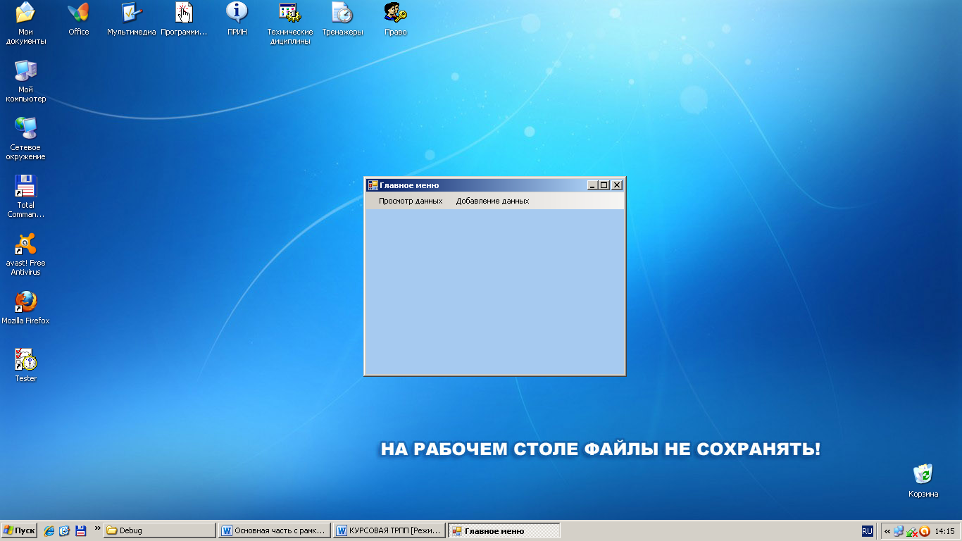Switch to the Debug folder taskbar button
The height and width of the screenshot is (541, 962).
pyautogui.click(x=160, y=530)
